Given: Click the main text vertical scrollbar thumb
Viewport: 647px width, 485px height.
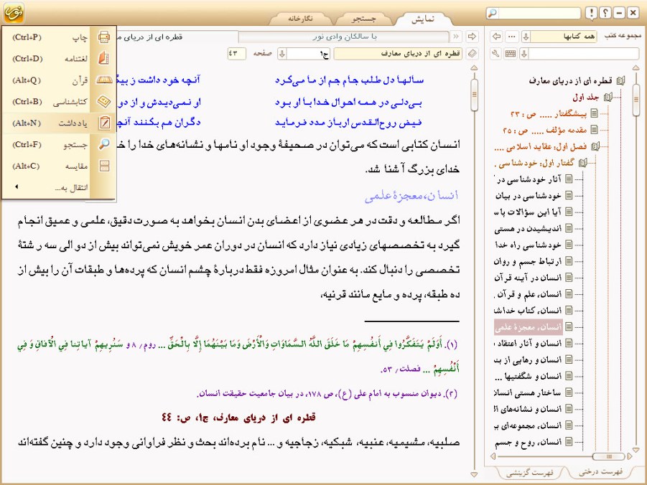Looking at the screenshot, I should (474, 95).
